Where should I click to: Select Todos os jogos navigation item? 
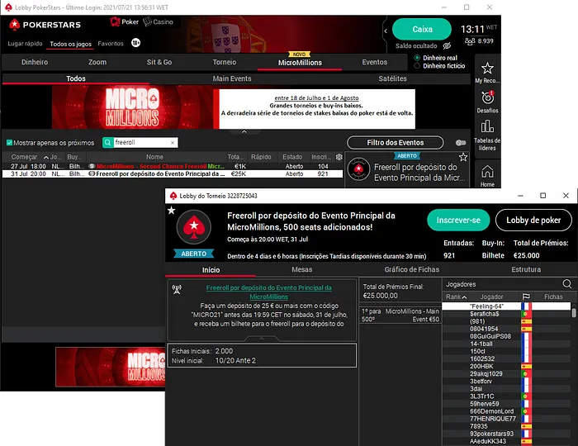71,44
